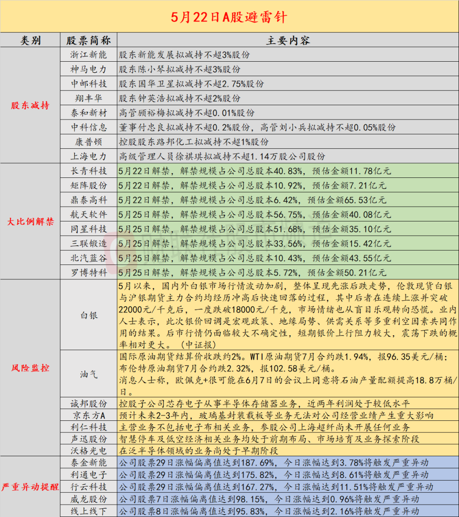This screenshot has width=459, height=517.
Task: Click stock name 京东方A
Action: click(x=88, y=416)
